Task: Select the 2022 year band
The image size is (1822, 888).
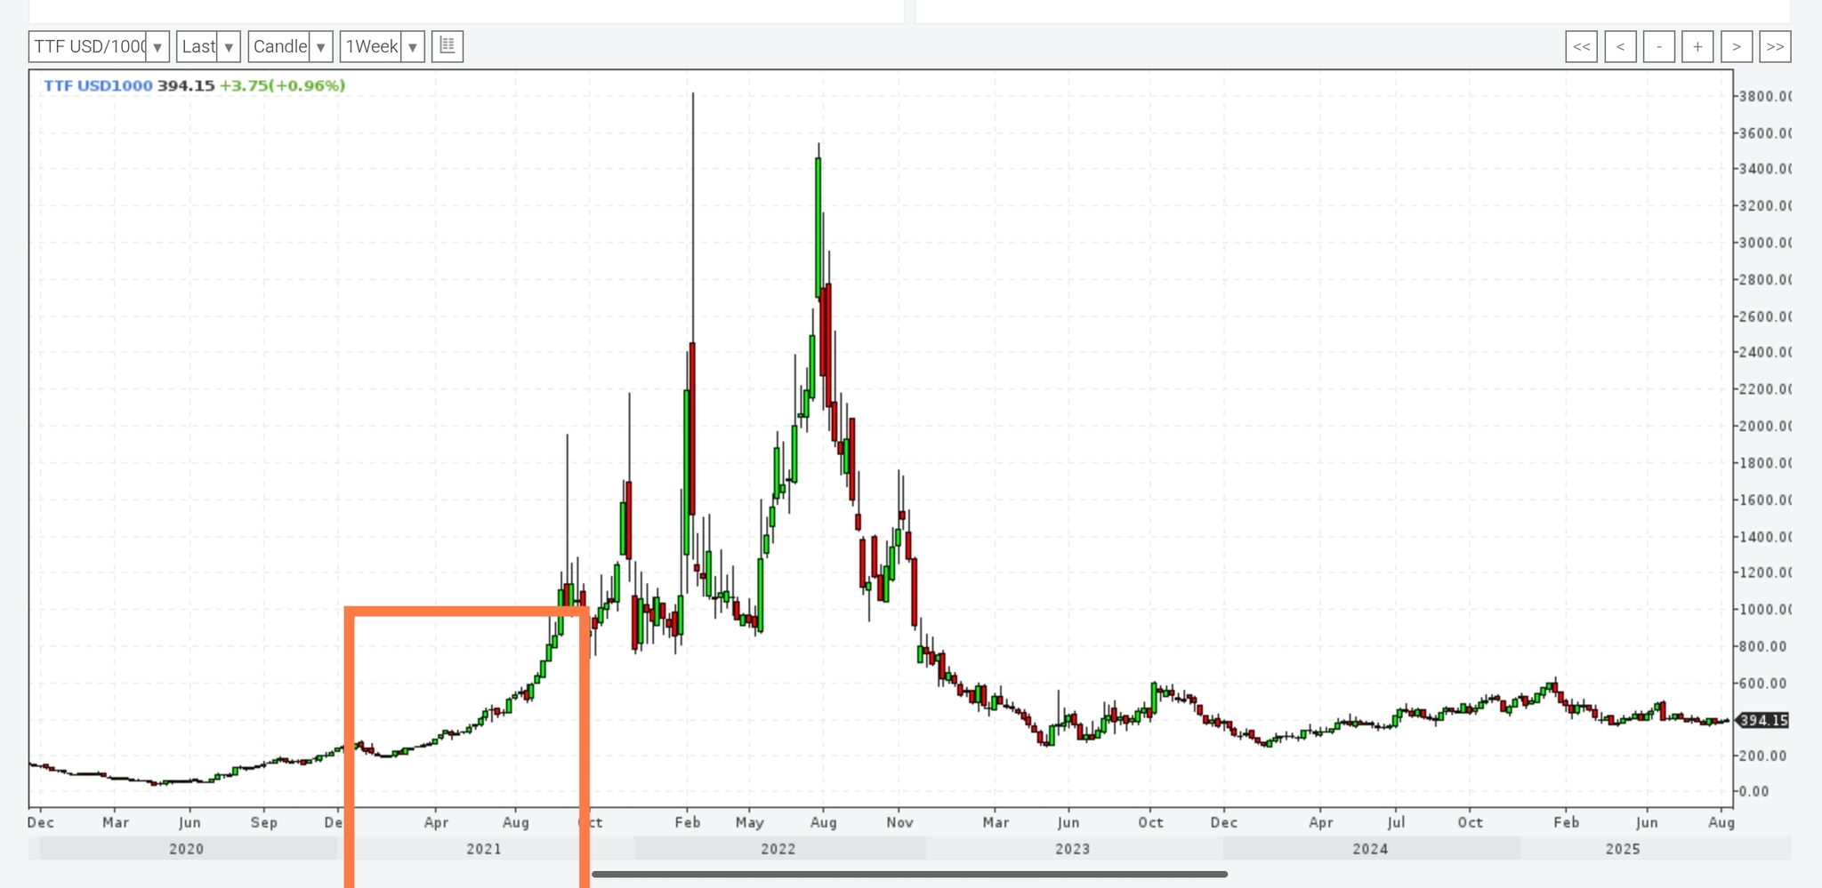Action: point(778,849)
